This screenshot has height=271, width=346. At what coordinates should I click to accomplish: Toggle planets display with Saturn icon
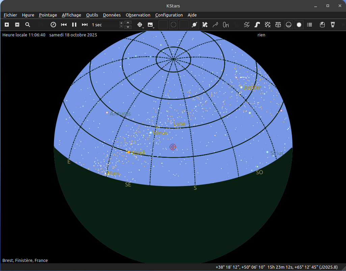(x=194, y=25)
